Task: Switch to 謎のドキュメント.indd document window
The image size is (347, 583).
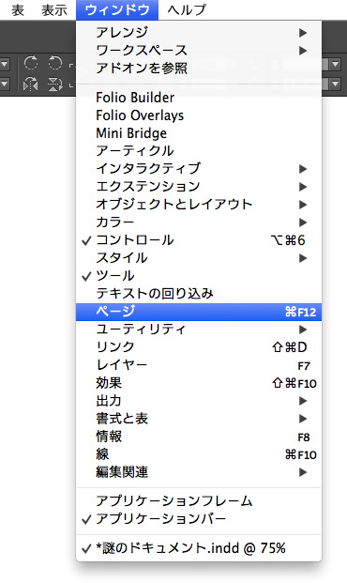Action: pos(199,548)
